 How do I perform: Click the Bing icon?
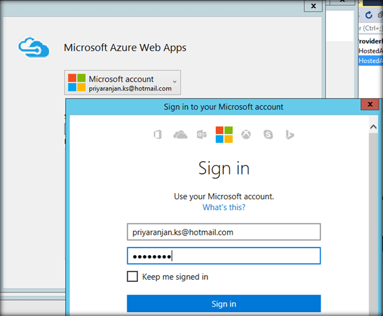click(289, 135)
